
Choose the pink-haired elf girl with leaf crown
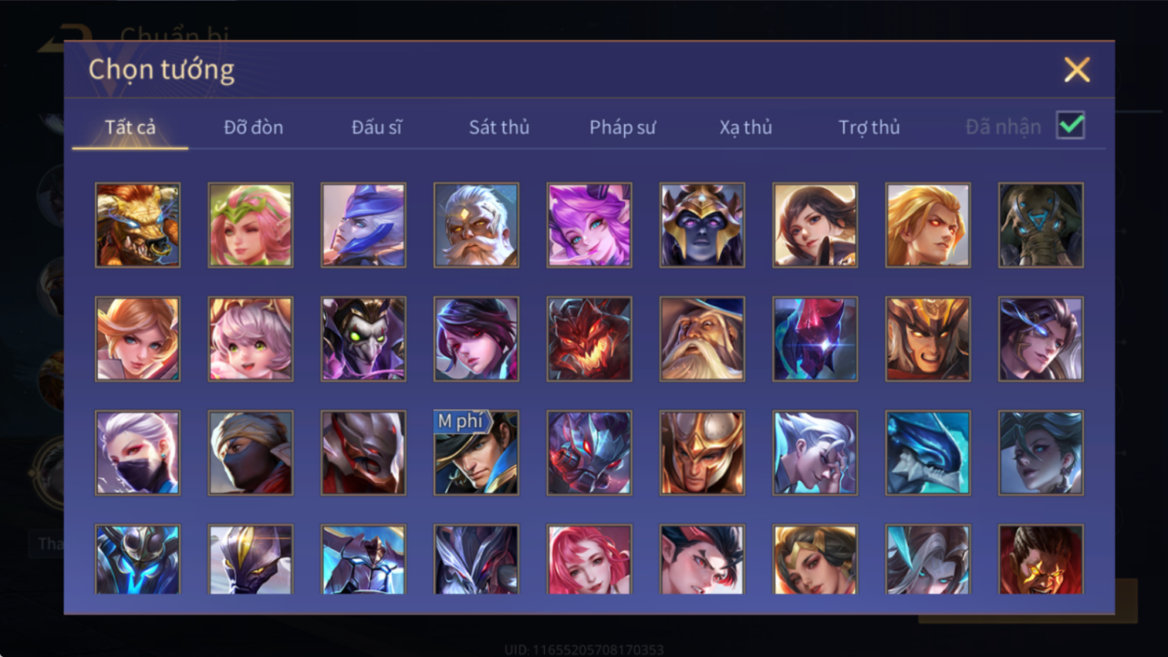pyautogui.click(x=250, y=225)
